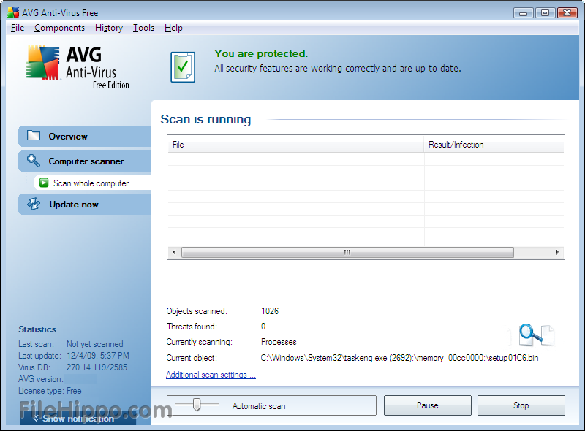
Task: Click the green play icon beside Scan whole computer
Action: pyautogui.click(x=44, y=183)
